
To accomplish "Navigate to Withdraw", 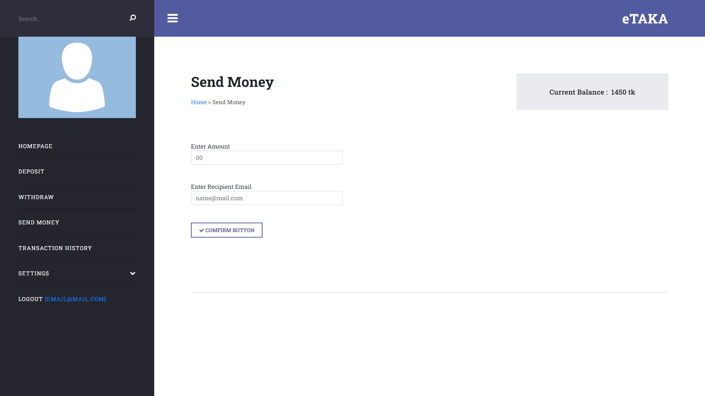I will click(x=36, y=197).
